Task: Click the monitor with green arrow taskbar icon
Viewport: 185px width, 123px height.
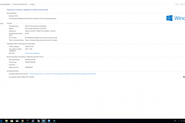Action: pyautogui.click(x=54, y=121)
